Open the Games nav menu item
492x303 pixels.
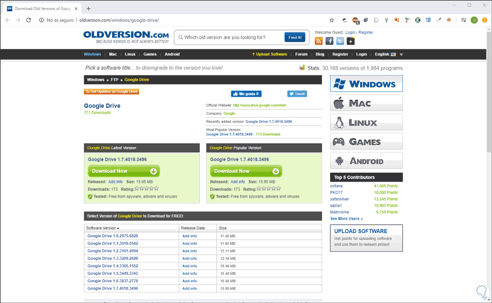click(150, 54)
